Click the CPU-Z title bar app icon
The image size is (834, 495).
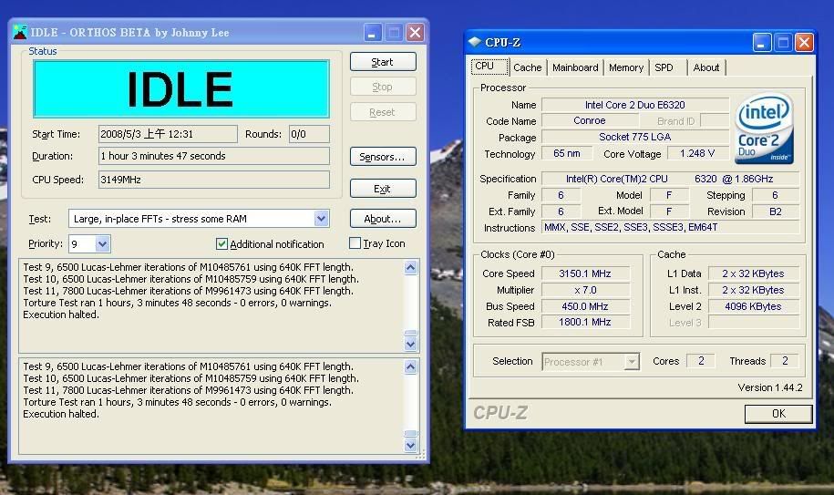click(x=475, y=42)
